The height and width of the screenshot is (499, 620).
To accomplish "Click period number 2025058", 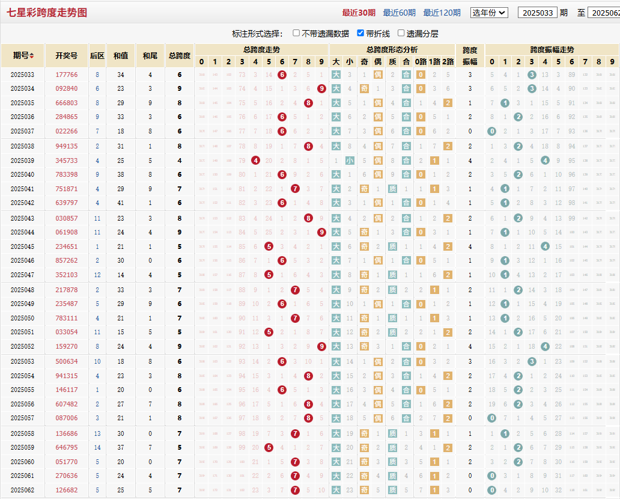I will [x=23, y=433].
